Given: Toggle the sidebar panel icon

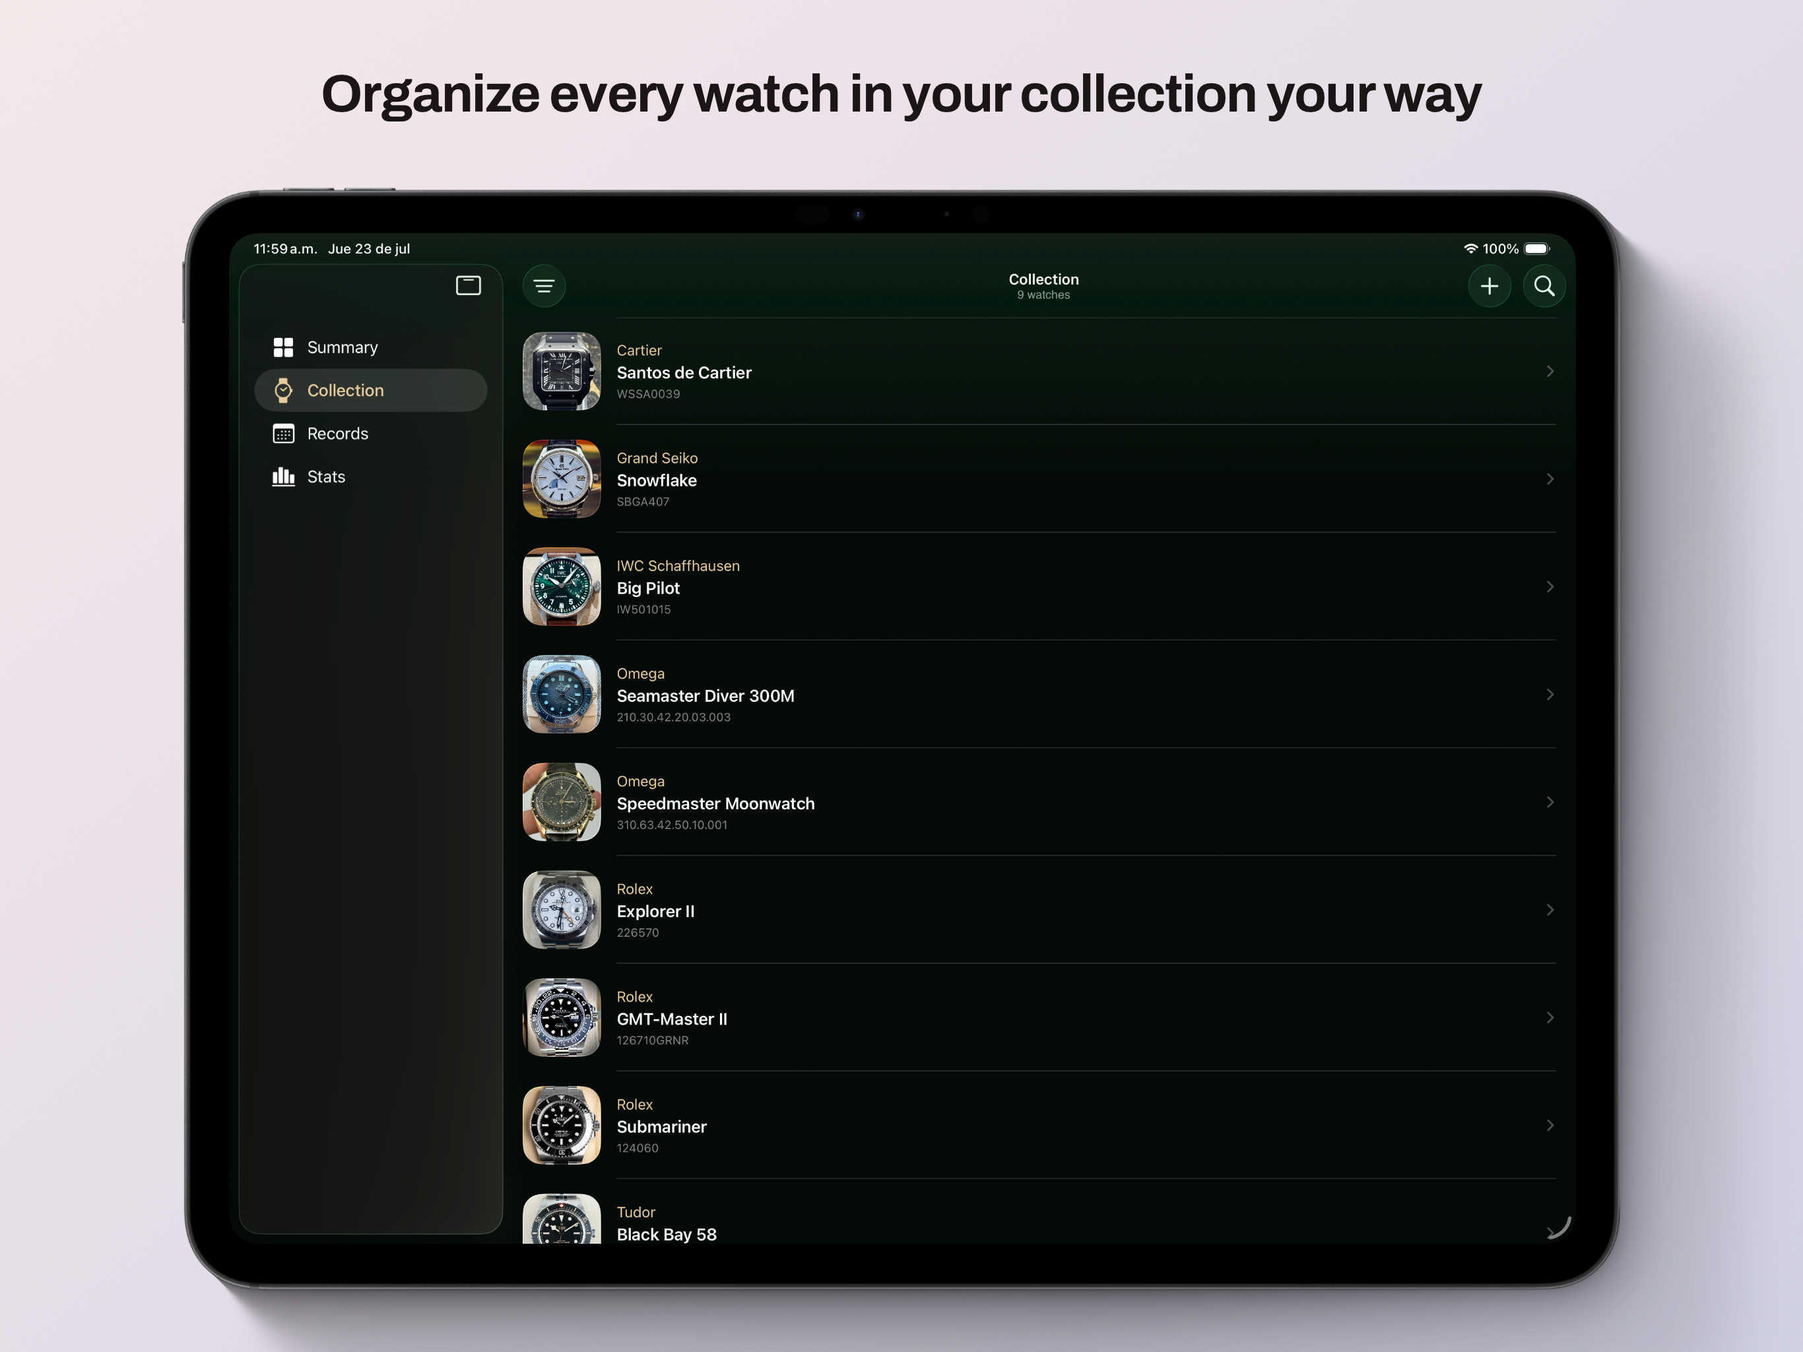Looking at the screenshot, I should pyautogui.click(x=468, y=285).
